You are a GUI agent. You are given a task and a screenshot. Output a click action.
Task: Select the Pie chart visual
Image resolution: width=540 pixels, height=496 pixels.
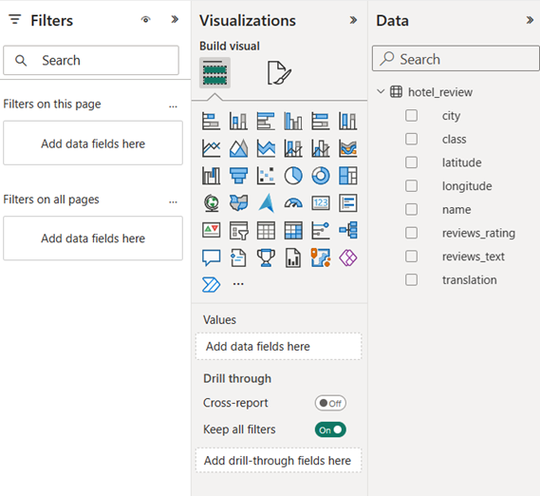(x=293, y=176)
